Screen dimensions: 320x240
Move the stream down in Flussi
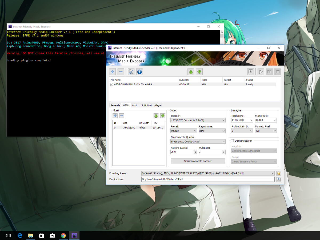coord(163,116)
